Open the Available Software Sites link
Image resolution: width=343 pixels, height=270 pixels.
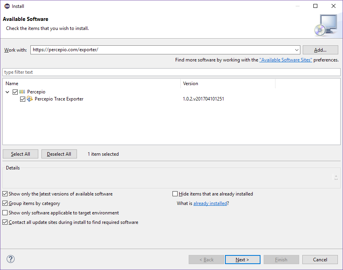(x=286, y=60)
